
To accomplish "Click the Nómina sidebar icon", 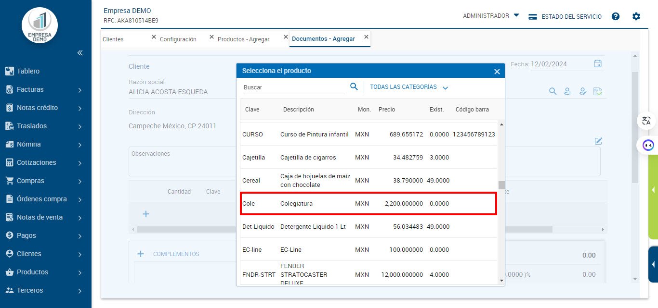I will pyautogui.click(x=9, y=144).
